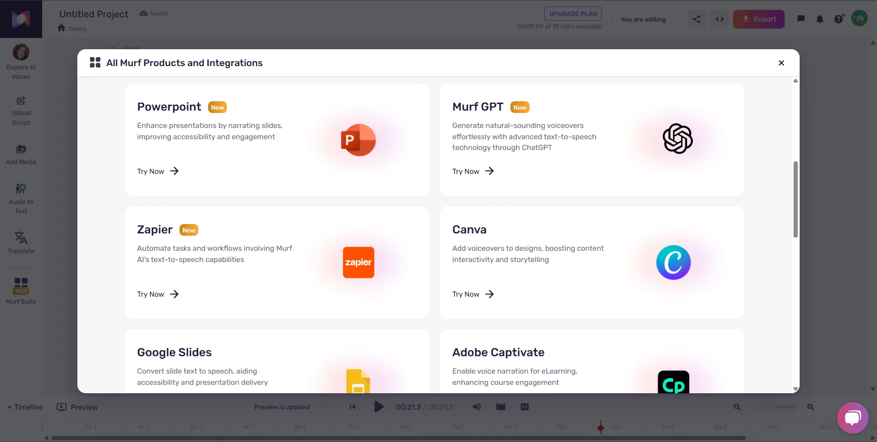
Task: Click the Powerpoint card heading
Action: pos(169,107)
